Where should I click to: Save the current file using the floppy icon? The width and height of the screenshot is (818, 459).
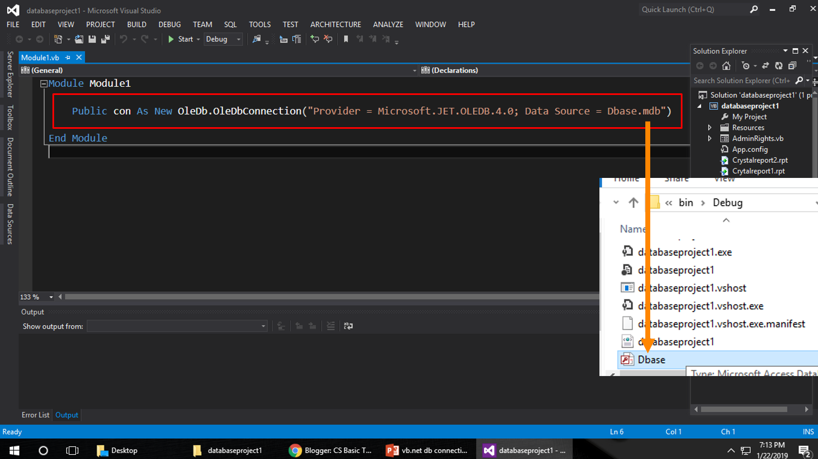pyautogui.click(x=92, y=39)
